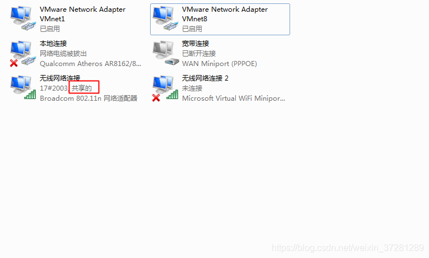Click the 本地连接 connection name
Viewport: 429px width, 258px height.
tap(53, 44)
